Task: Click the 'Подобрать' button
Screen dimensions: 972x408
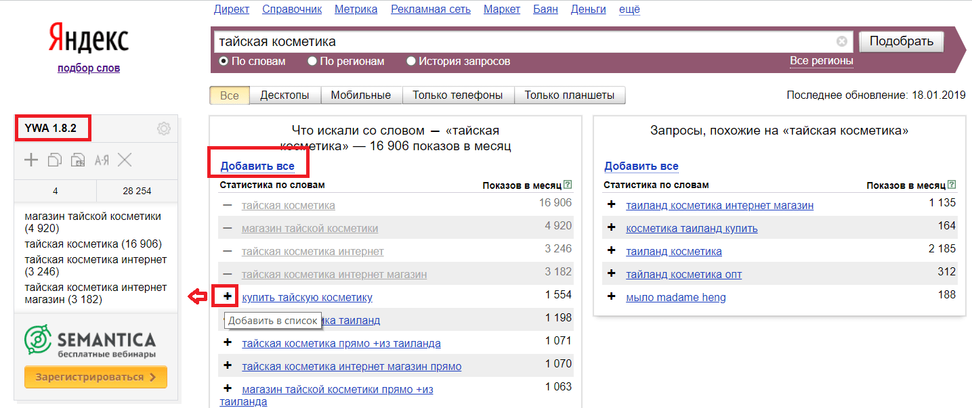Action: [901, 41]
